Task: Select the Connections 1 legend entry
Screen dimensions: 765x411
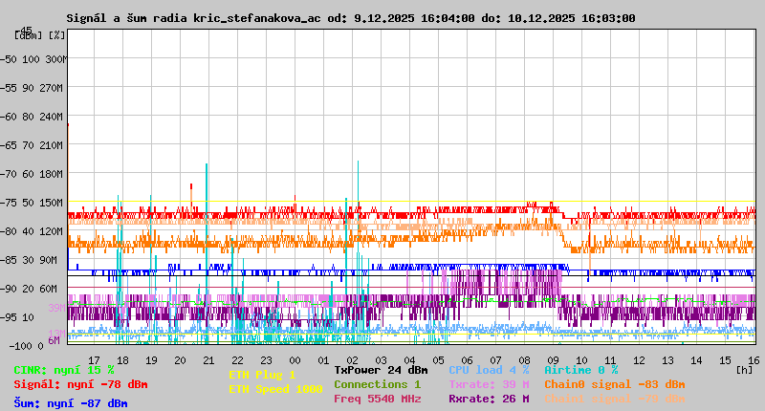Action: click(377, 384)
